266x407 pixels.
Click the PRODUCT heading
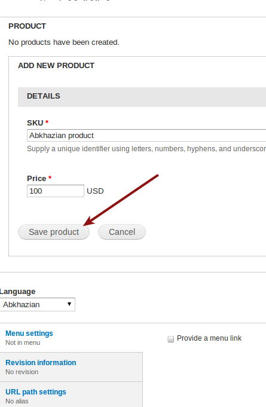point(27,26)
